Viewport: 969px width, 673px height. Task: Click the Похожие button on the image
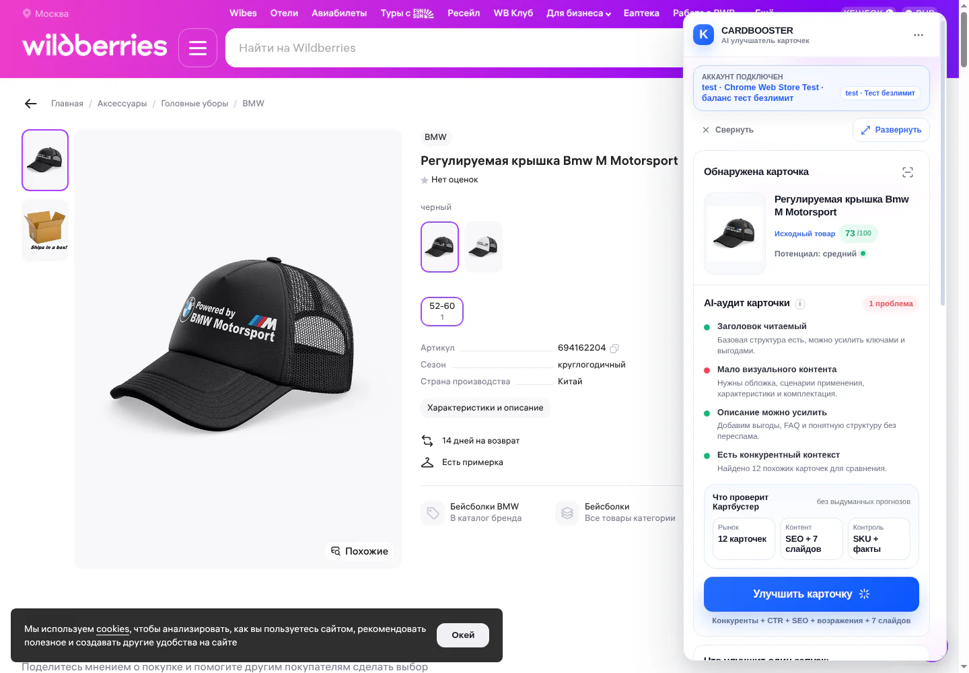coord(360,551)
